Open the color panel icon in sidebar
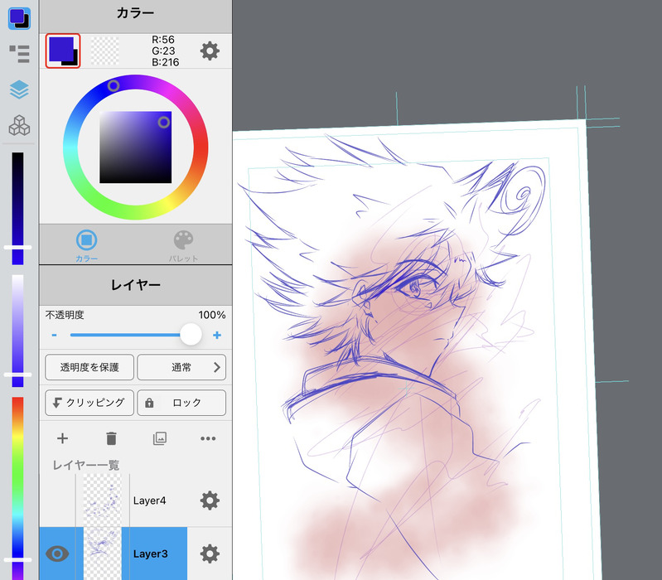The height and width of the screenshot is (580, 662). coord(19,18)
